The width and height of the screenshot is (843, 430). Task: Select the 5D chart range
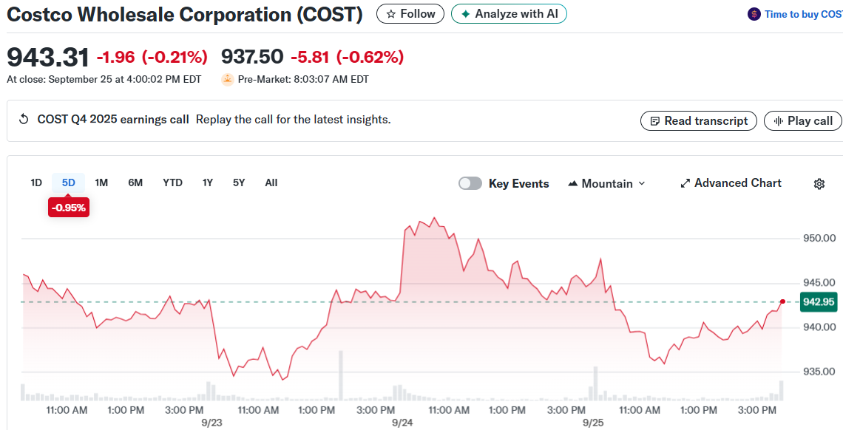(x=68, y=182)
